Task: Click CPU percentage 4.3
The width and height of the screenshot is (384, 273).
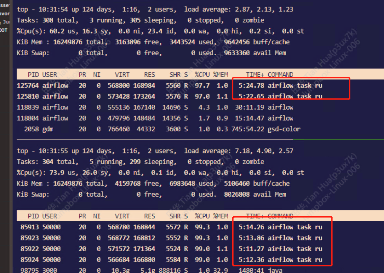Action: point(204,107)
